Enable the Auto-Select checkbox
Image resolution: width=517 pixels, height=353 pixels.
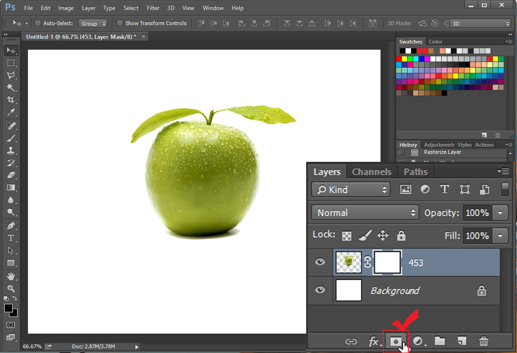click(38, 23)
